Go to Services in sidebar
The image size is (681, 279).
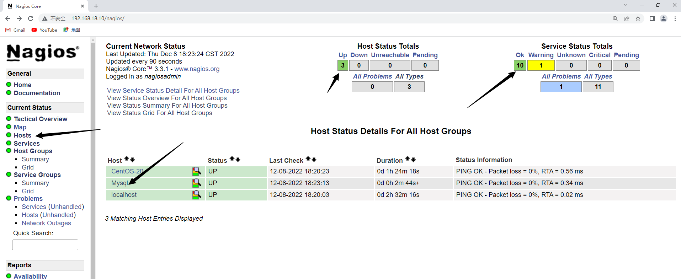click(27, 144)
